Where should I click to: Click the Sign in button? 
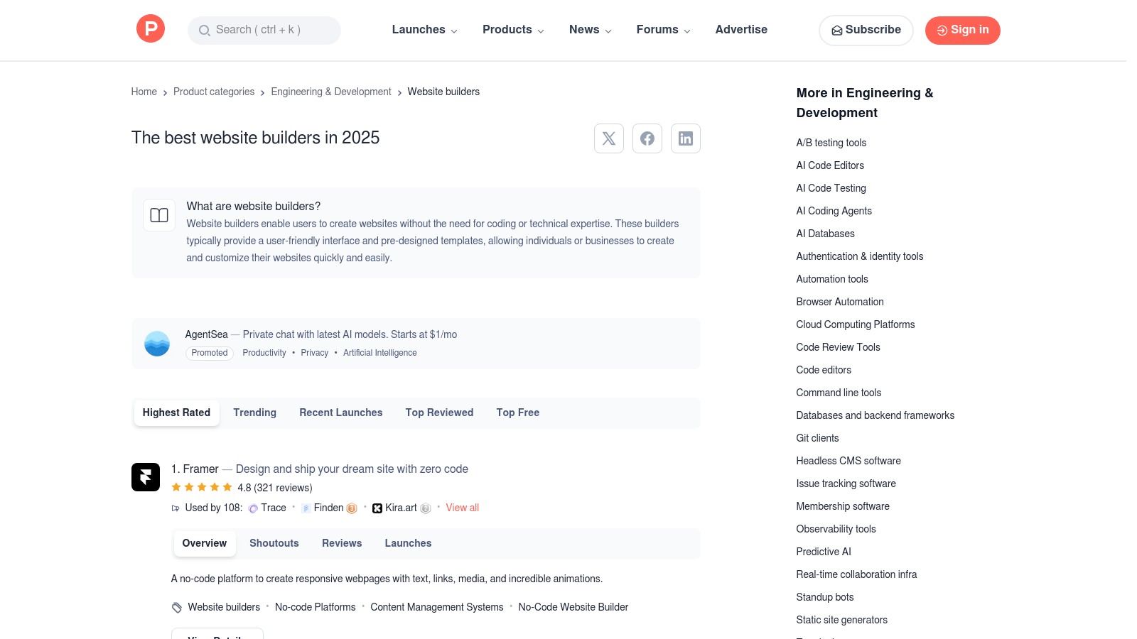963,30
